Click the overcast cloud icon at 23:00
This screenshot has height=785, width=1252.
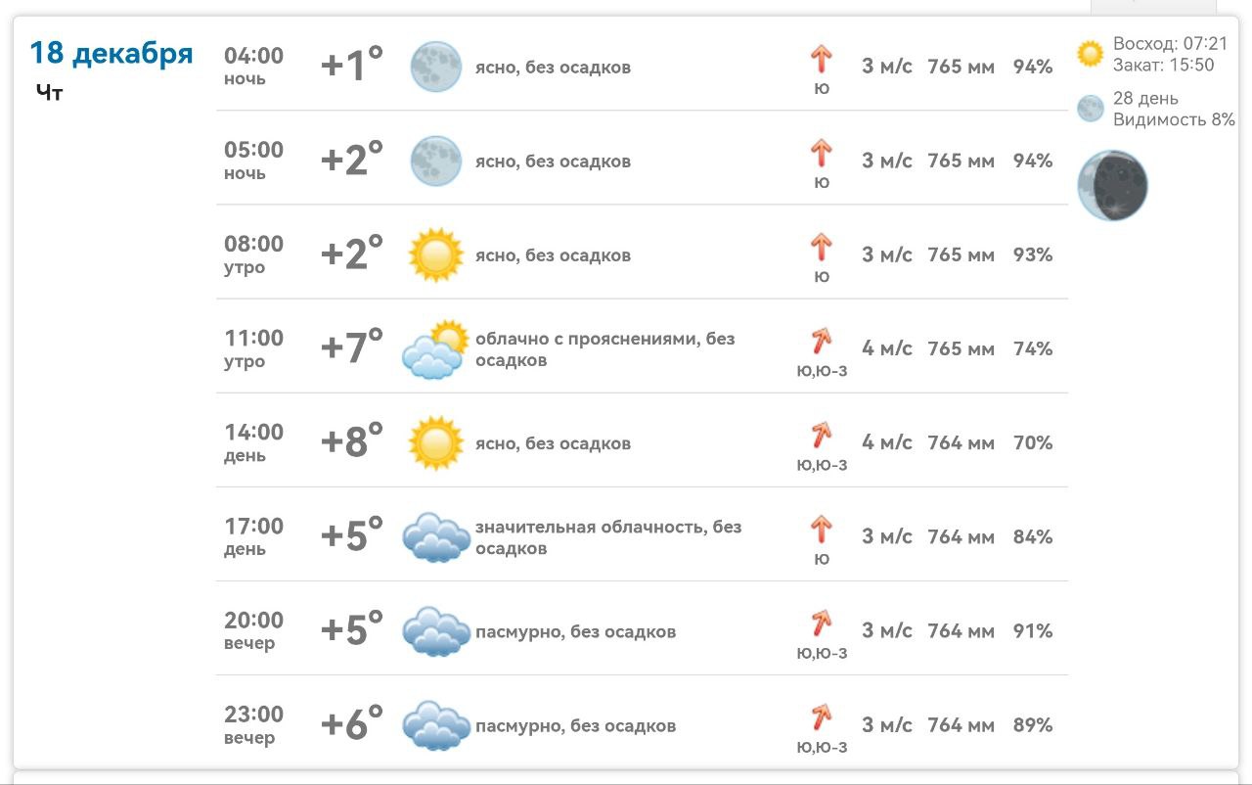(x=436, y=725)
